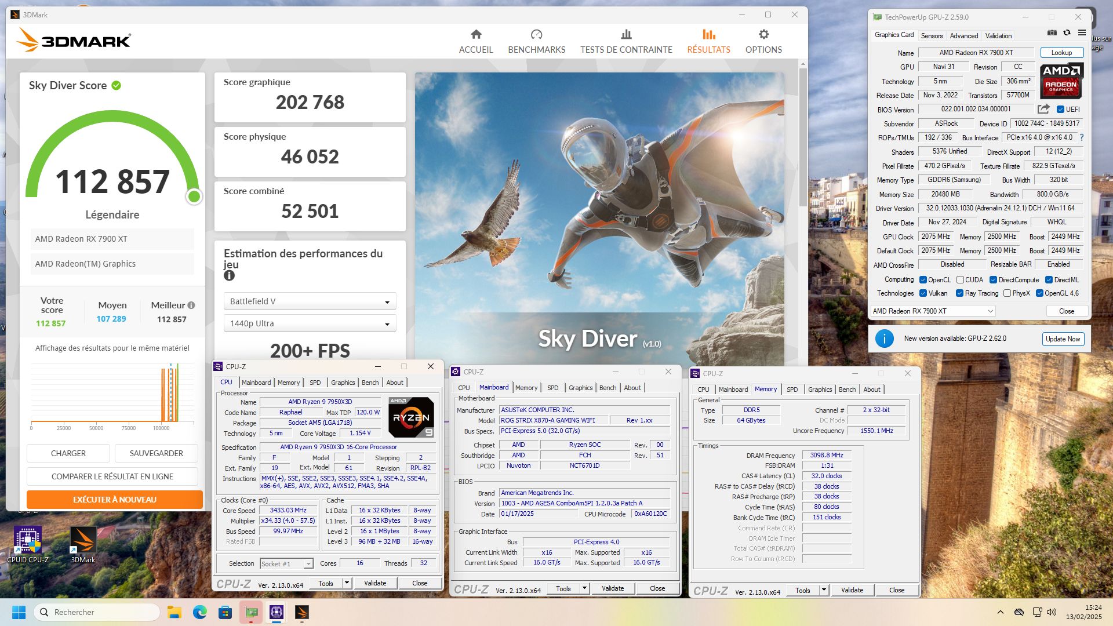The height and width of the screenshot is (626, 1113).
Task: Open the Options gear icon
Action: tap(763, 34)
